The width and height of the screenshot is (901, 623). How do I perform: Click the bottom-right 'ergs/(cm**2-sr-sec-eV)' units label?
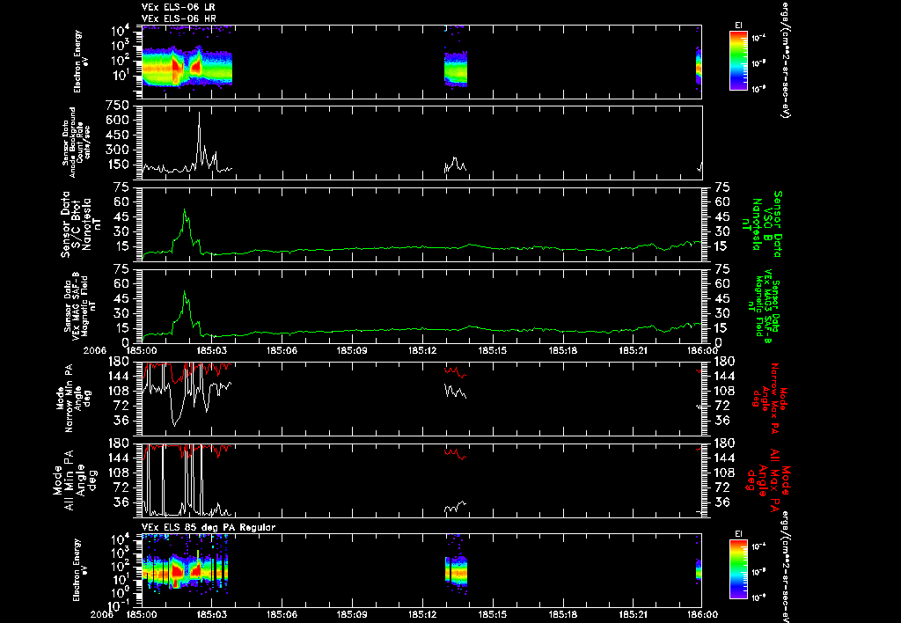(x=784, y=567)
